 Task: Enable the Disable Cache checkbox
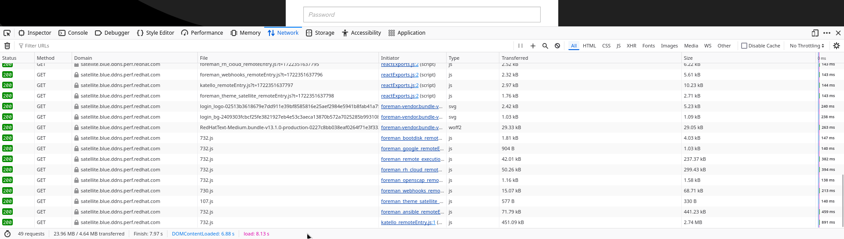pos(744,46)
